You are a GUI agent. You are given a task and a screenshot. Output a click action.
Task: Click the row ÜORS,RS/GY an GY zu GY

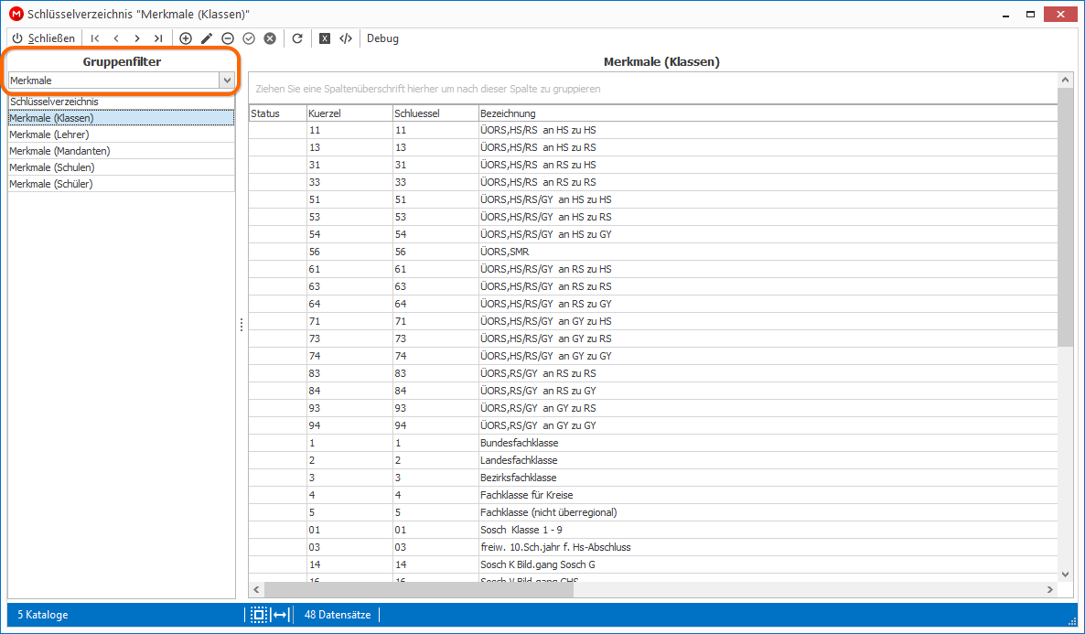click(x=653, y=425)
